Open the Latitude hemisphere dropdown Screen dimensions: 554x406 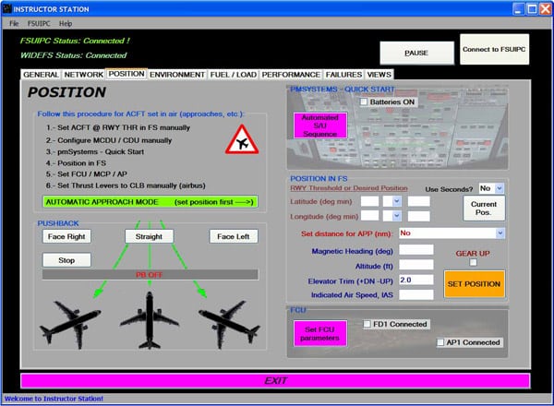click(396, 201)
